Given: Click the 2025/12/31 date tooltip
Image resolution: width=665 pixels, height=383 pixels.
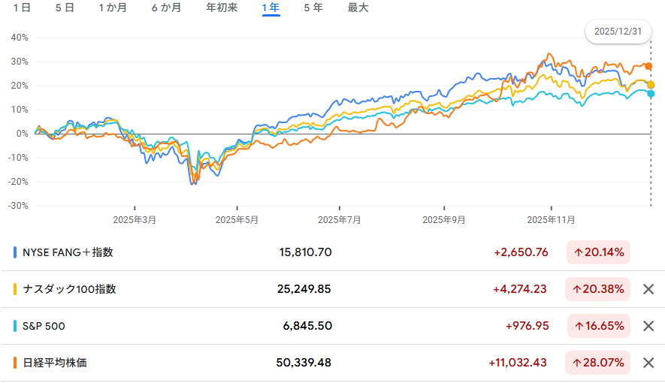Looking at the screenshot, I should [618, 32].
